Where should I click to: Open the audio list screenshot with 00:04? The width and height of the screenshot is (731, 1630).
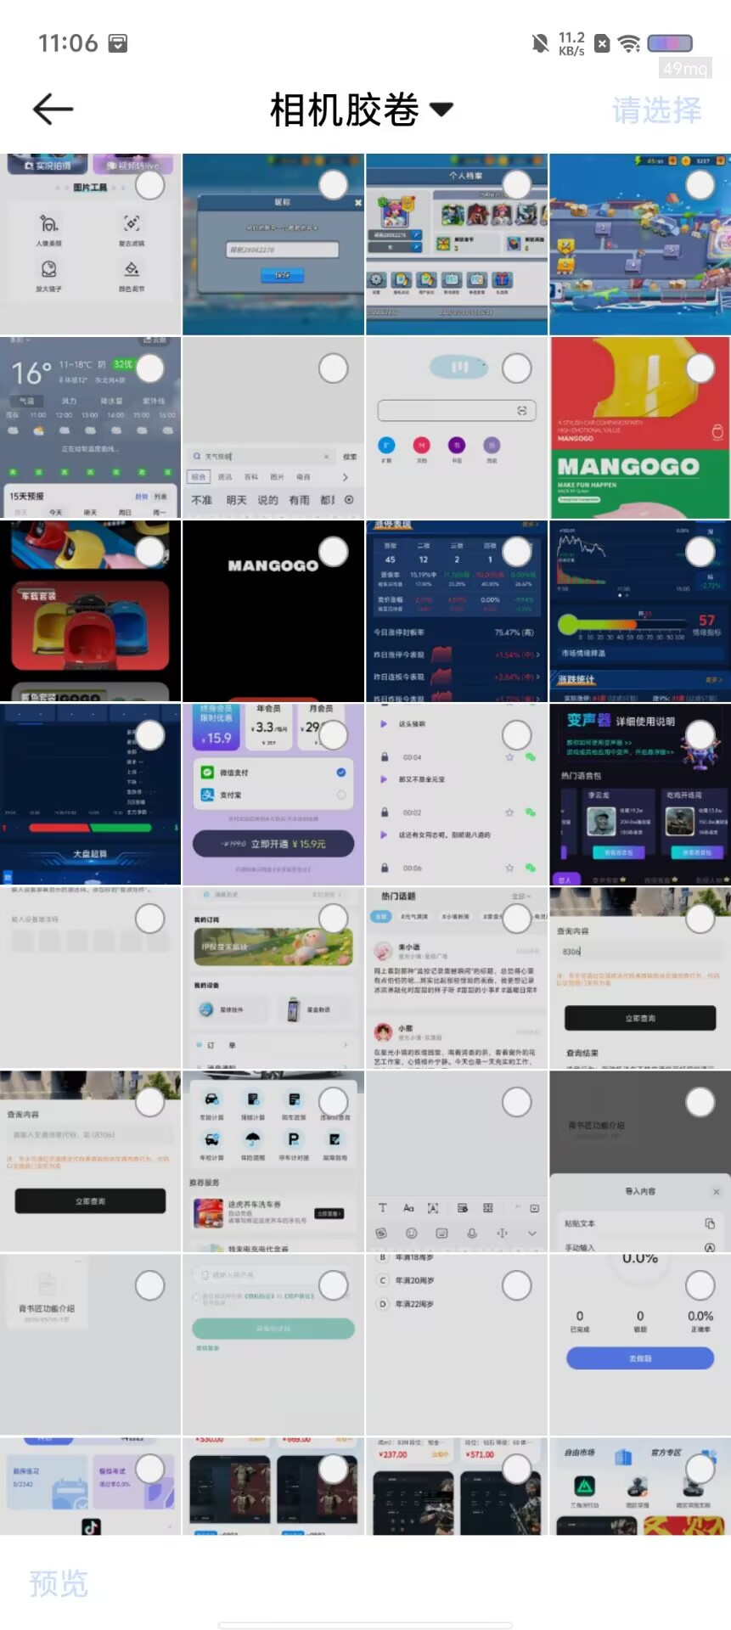457,795
